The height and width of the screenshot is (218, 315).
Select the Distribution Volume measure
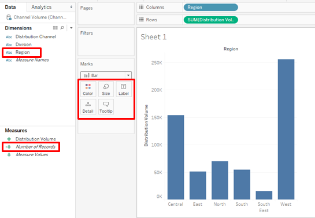pos(36,139)
